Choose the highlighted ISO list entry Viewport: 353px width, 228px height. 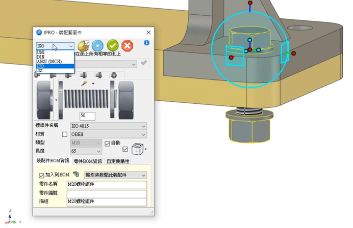point(55,66)
